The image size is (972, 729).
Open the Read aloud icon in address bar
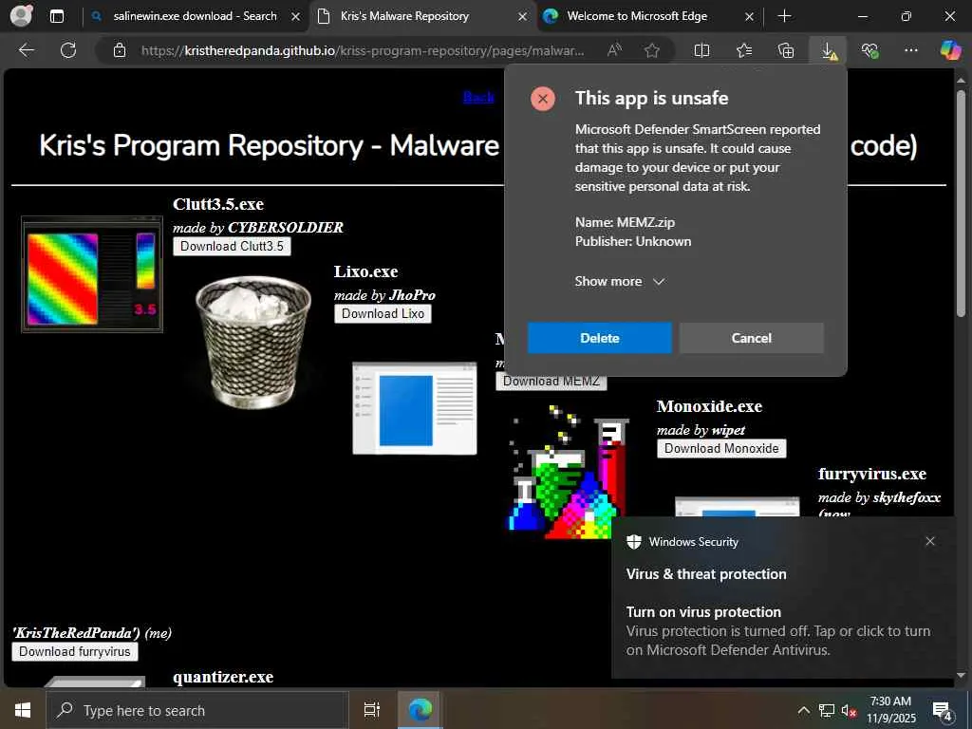coord(614,50)
